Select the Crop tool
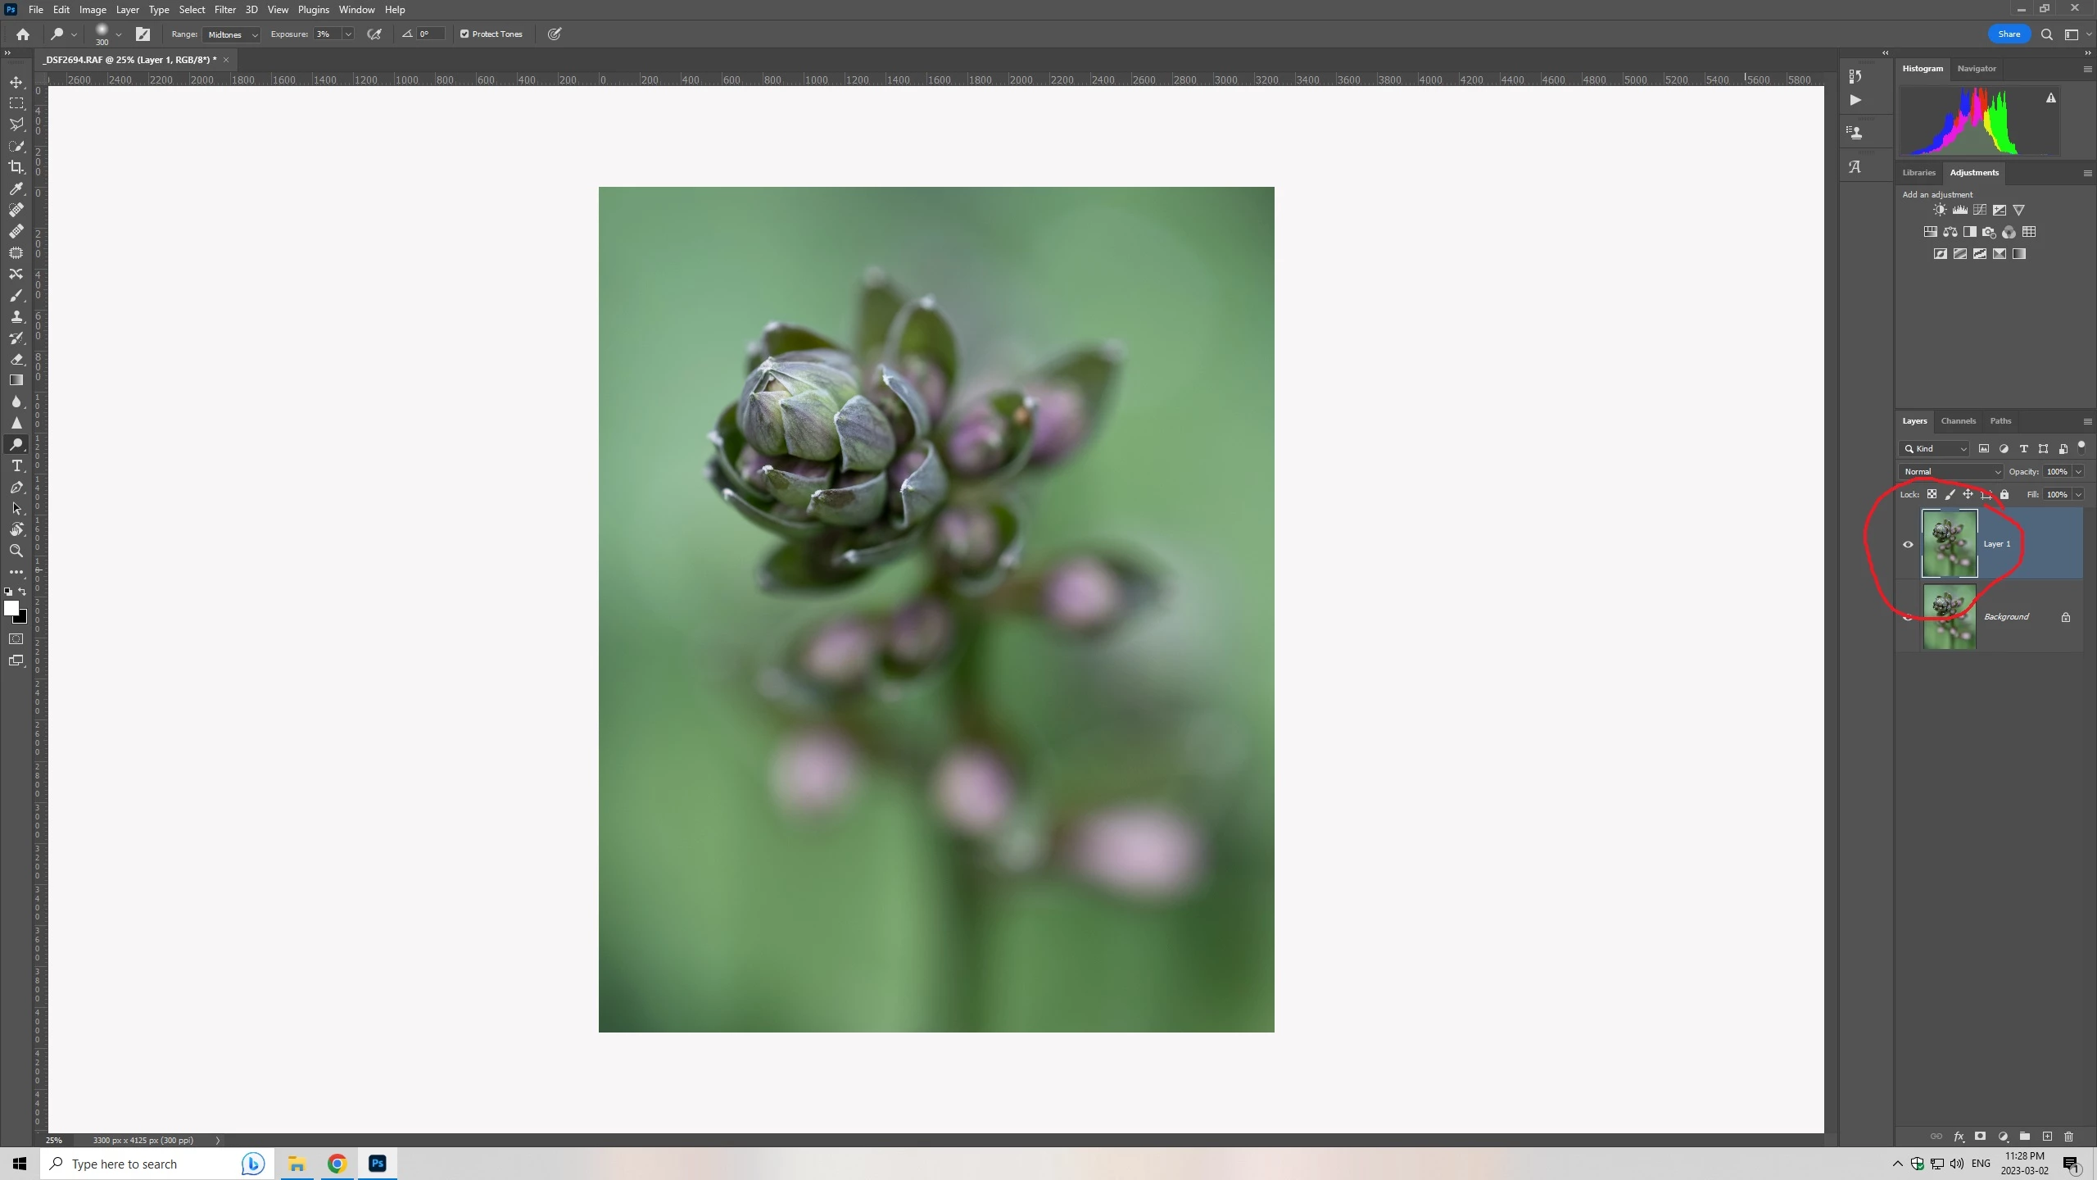This screenshot has width=2097, height=1180. click(16, 167)
